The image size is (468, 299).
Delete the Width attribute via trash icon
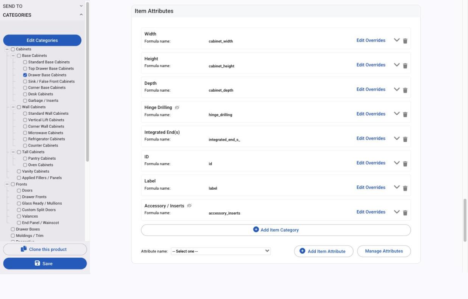[x=405, y=41]
